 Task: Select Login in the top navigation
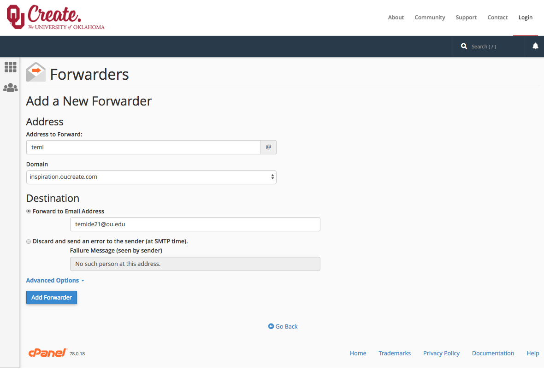click(x=525, y=18)
